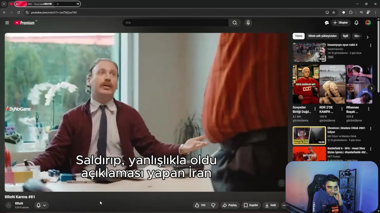The image size is (380, 213).
Task: Click the husamviyuviyu channel name
Action: click(335, 49)
